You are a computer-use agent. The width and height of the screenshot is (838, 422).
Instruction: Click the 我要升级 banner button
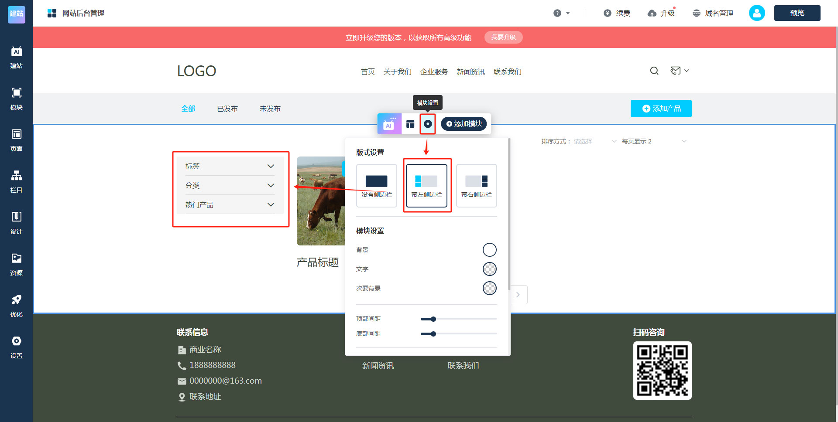point(503,37)
